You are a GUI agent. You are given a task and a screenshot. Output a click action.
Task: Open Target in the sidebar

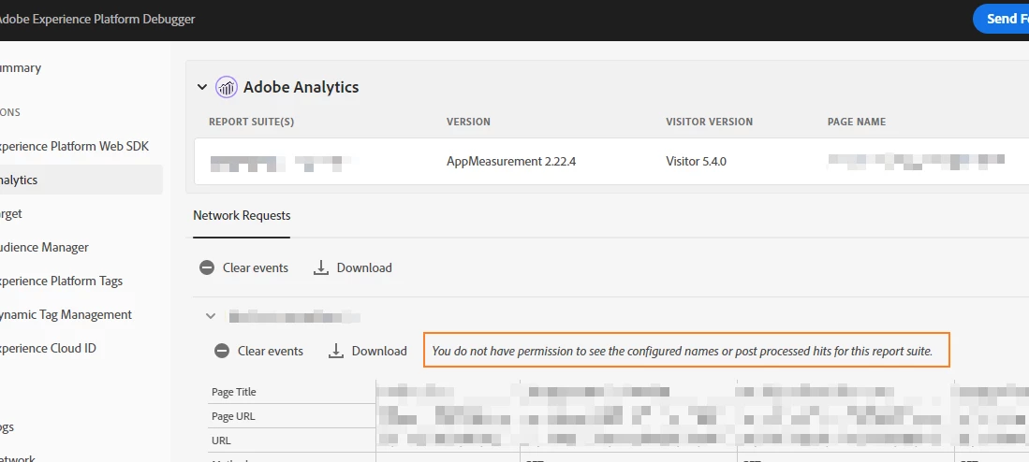(11, 213)
